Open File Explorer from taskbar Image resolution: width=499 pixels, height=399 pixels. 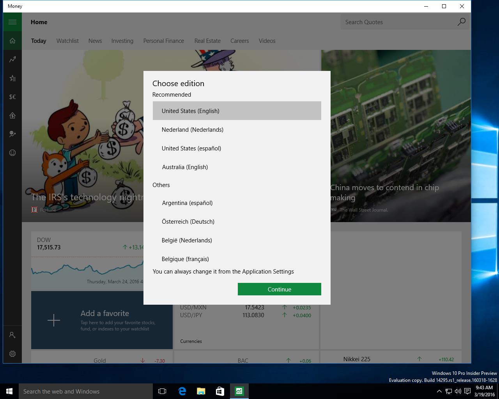tap(201, 391)
